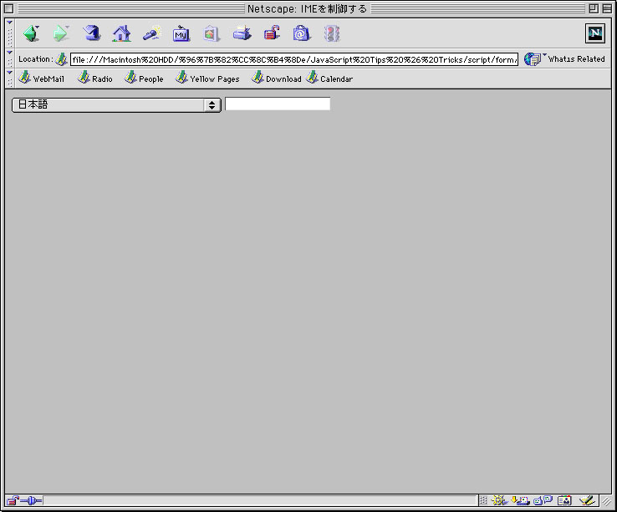The height and width of the screenshot is (512, 617).
Task: Open Security info padlock in toolbar
Action: pyautogui.click(x=272, y=33)
